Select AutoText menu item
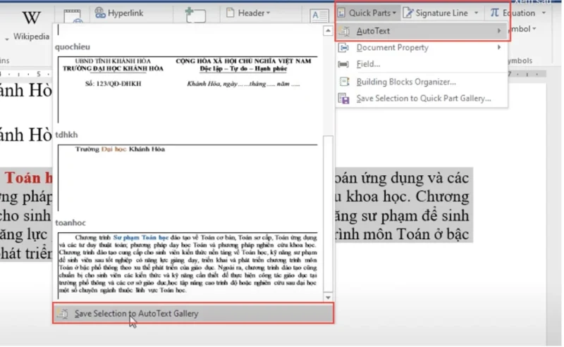This screenshot has width=564, height=347. pyautogui.click(x=422, y=31)
